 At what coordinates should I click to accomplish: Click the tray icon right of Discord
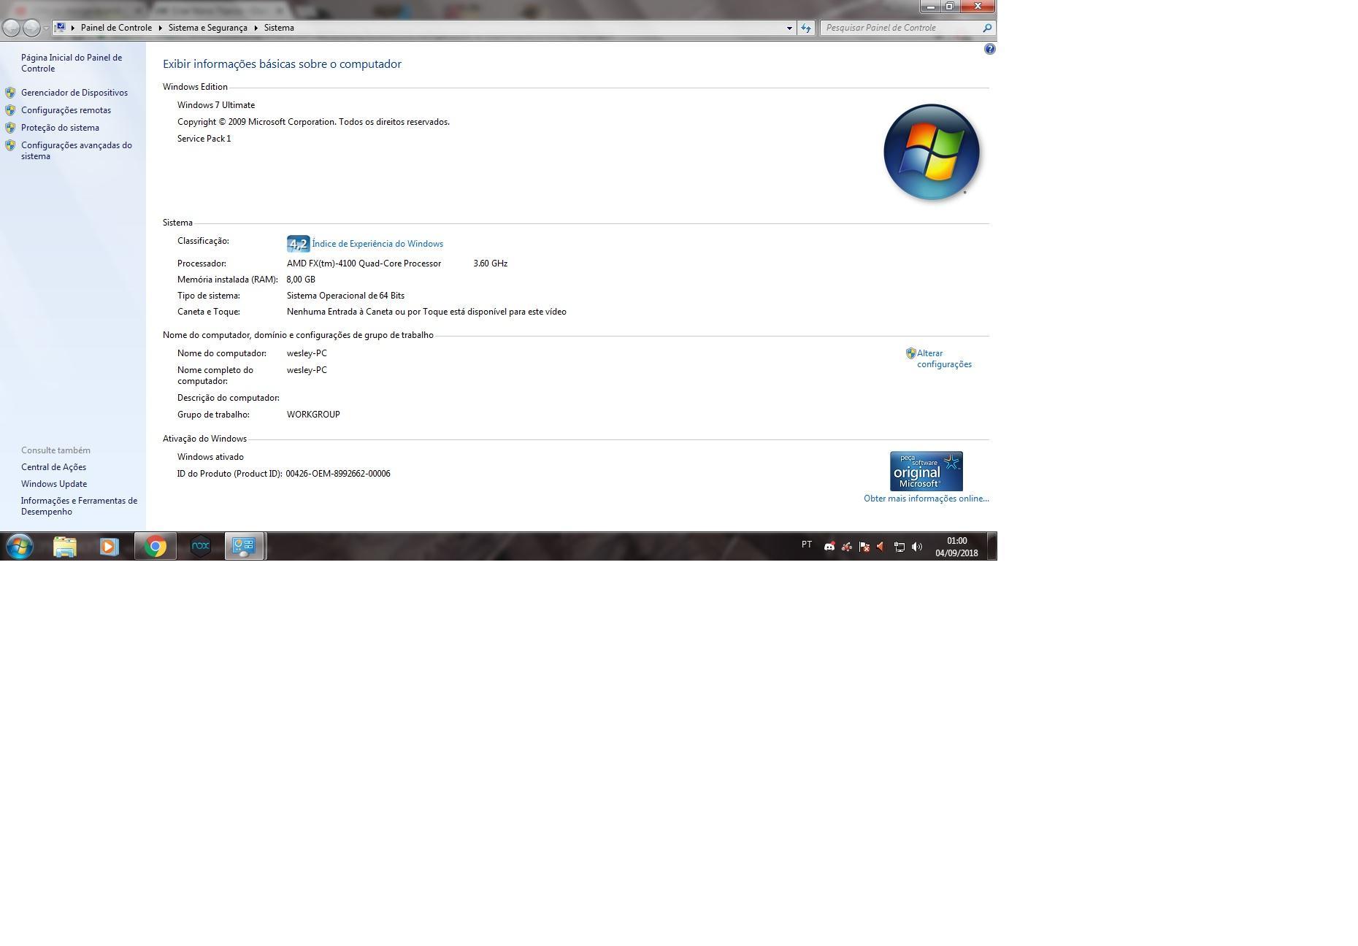pos(847,547)
